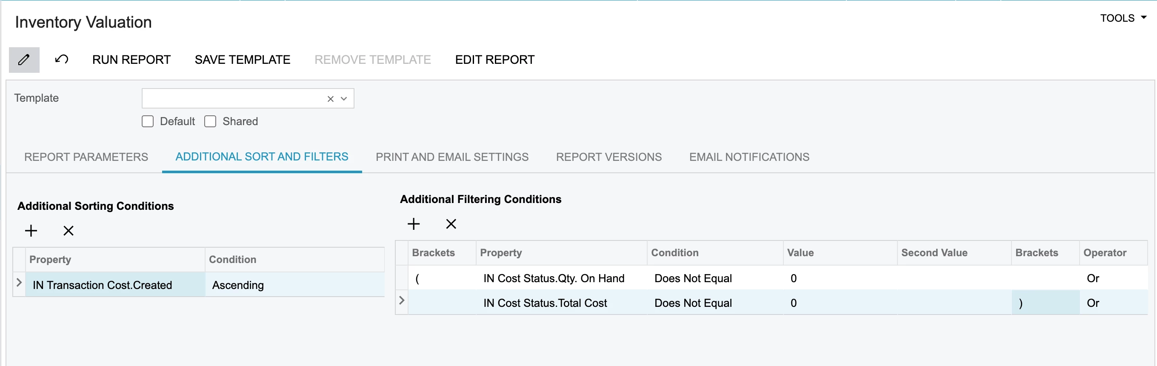This screenshot has height=366, width=1157.
Task: Delete the selected sorting condition row
Action: click(x=68, y=231)
